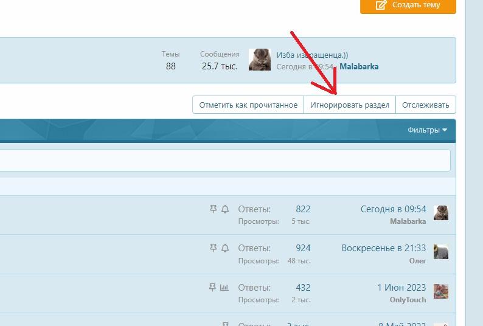This screenshot has height=326, width=483.
Task: Click the Отслеживать button
Action: 426,105
